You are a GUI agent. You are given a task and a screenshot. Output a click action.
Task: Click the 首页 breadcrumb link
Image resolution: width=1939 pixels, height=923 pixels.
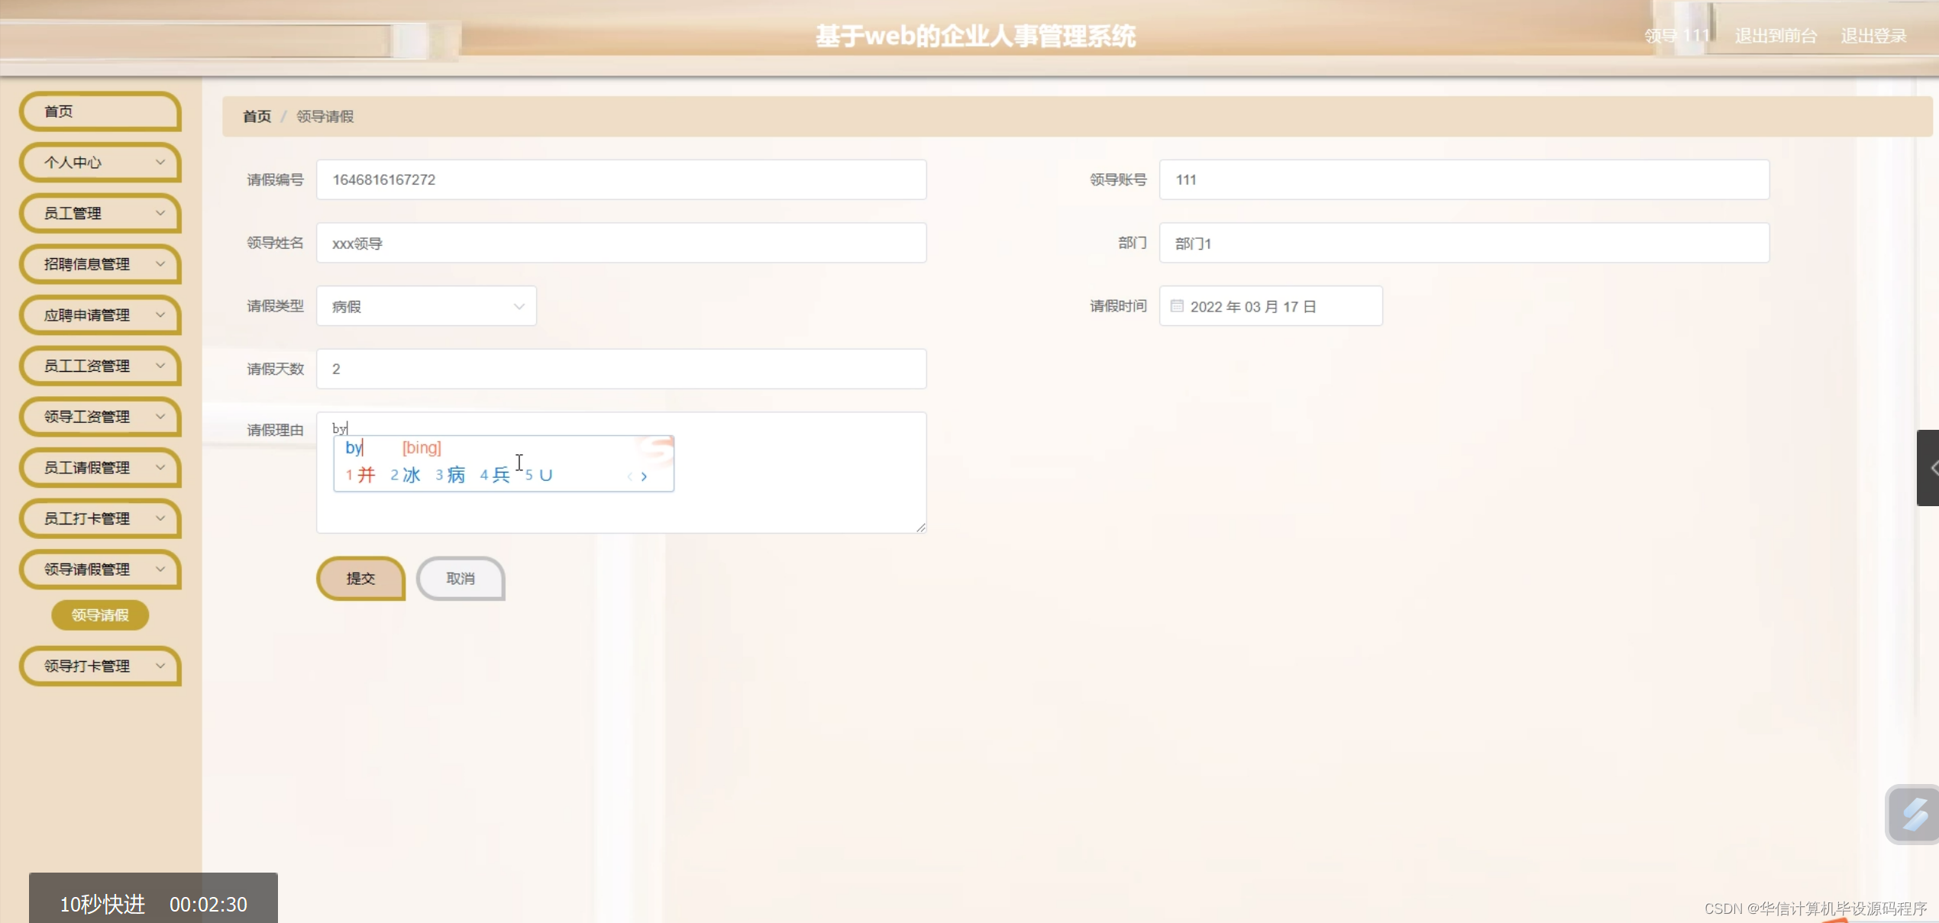point(257,116)
